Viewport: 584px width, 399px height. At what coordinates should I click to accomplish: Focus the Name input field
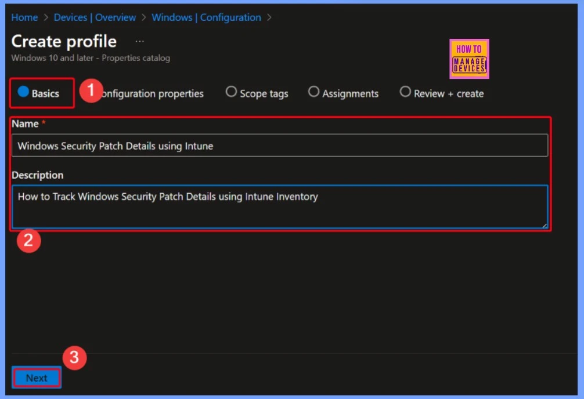click(x=280, y=146)
